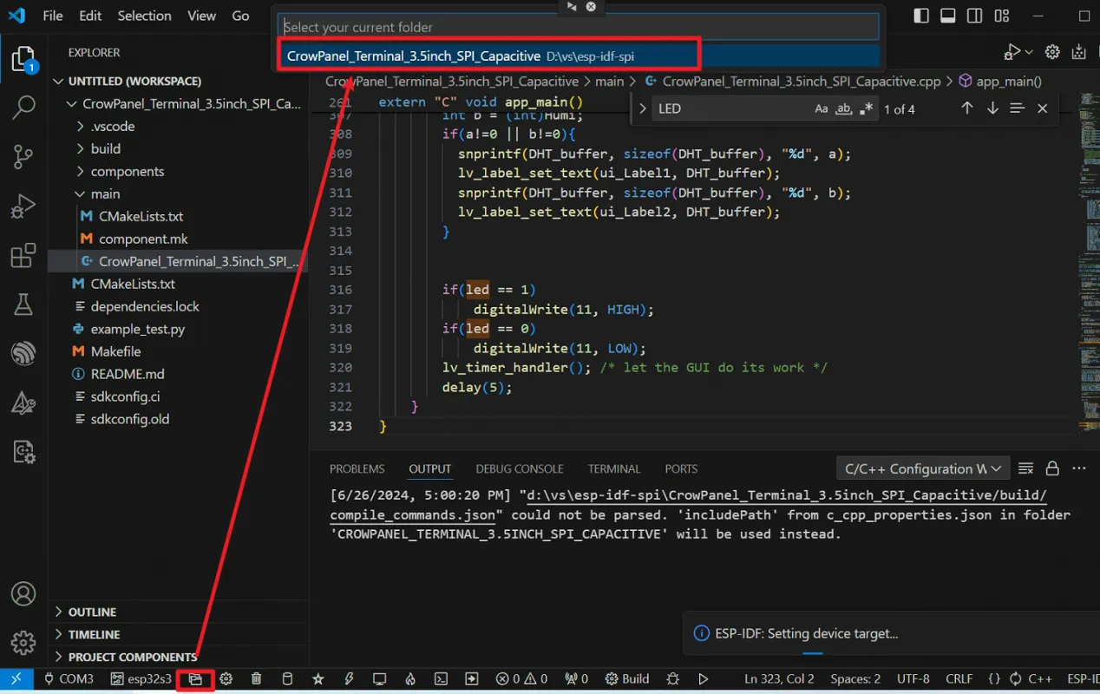Switch to the DEBUG CONSOLE tab
This screenshot has width=1100, height=694.
(x=520, y=468)
